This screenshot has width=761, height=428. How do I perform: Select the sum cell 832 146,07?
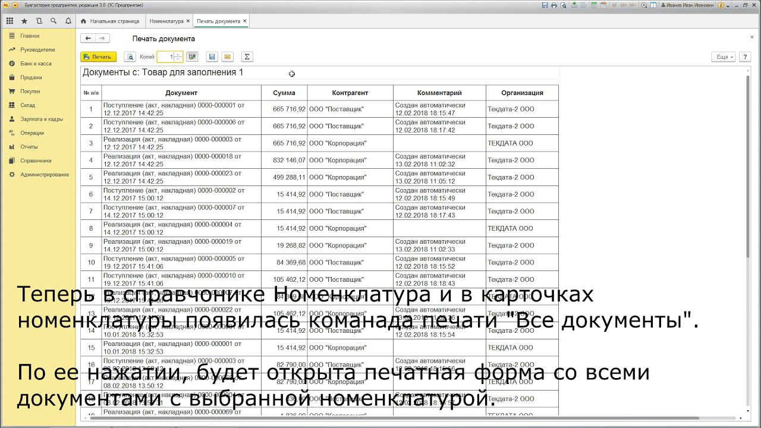click(284, 160)
